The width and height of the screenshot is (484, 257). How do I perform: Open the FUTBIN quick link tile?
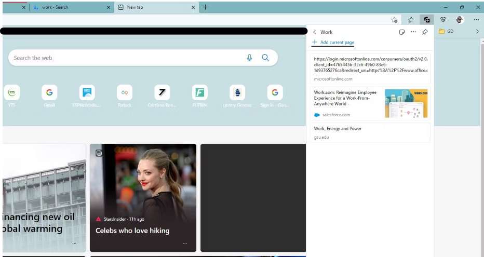199,93
